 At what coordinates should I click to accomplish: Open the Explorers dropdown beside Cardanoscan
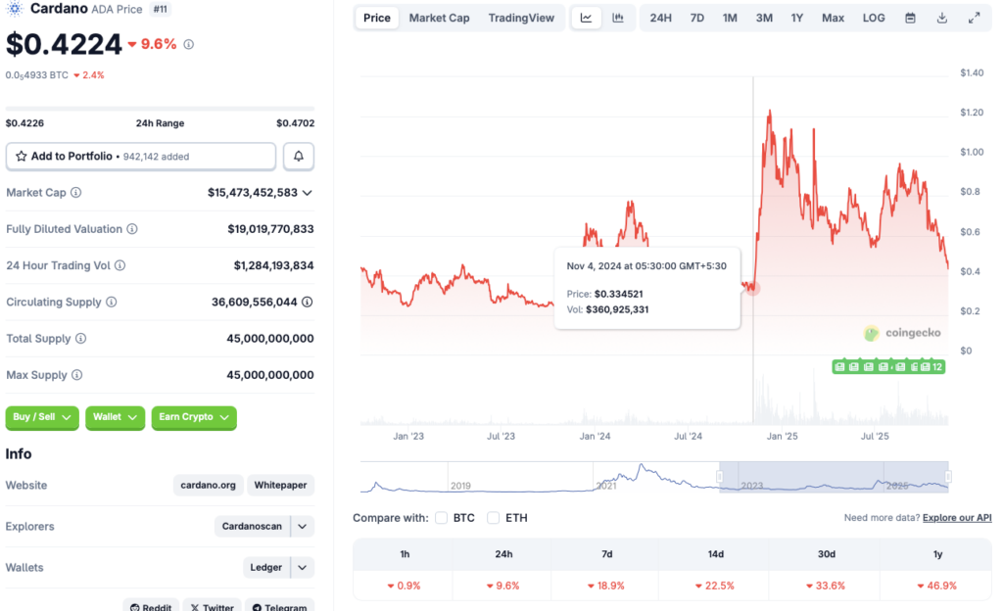coord(301,526)
